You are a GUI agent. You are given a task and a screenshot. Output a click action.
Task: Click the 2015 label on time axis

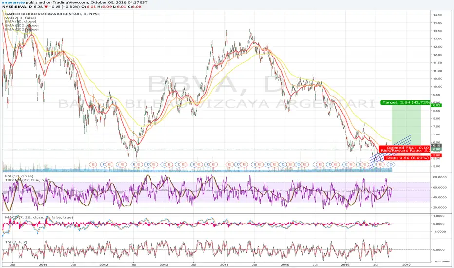click(285, 264)
